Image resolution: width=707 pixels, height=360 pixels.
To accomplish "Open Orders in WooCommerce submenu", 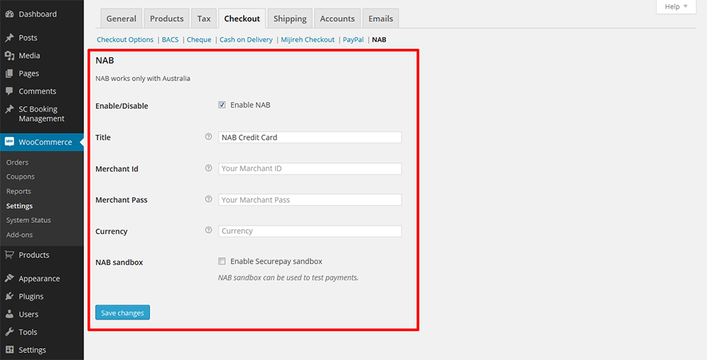I will [x=18, y=163].
